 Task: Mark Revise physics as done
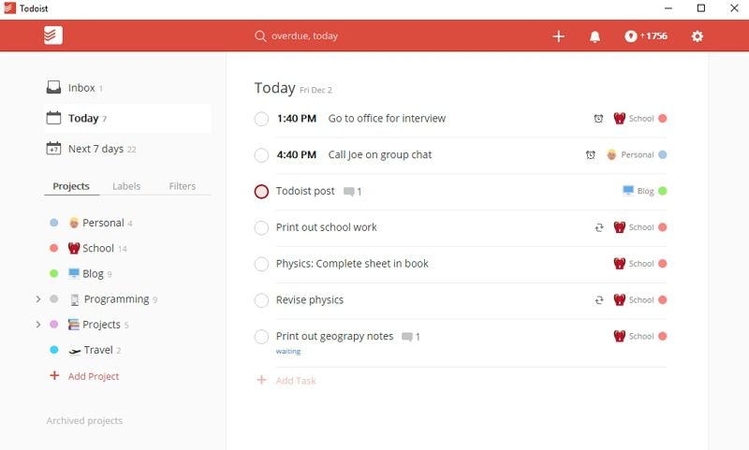[261, 300]
